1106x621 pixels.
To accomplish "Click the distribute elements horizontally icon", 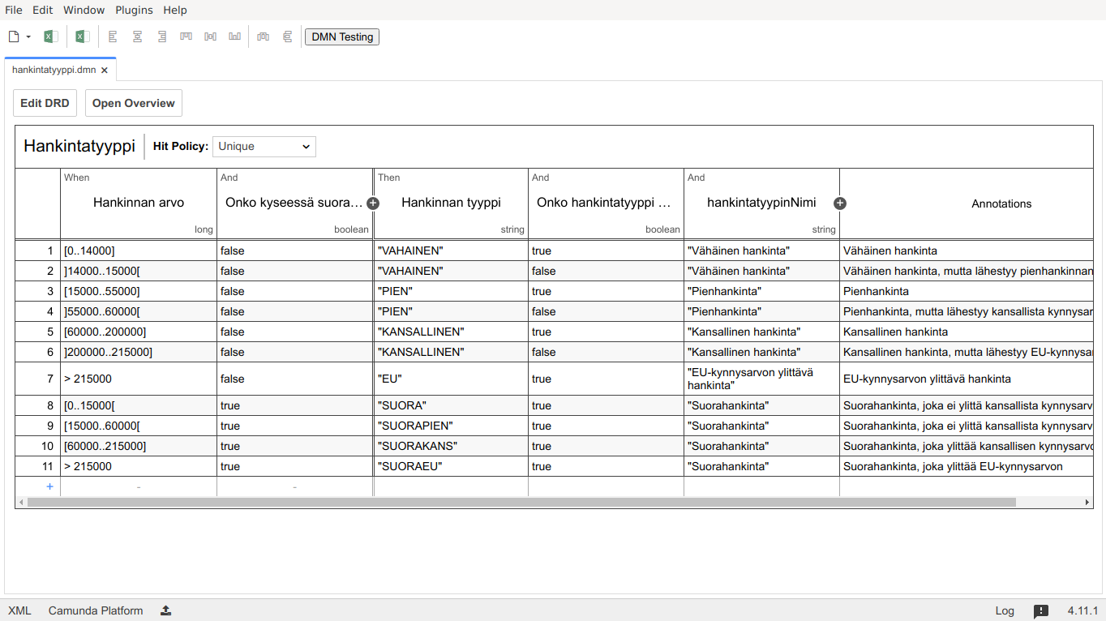I will pos(263,36).
